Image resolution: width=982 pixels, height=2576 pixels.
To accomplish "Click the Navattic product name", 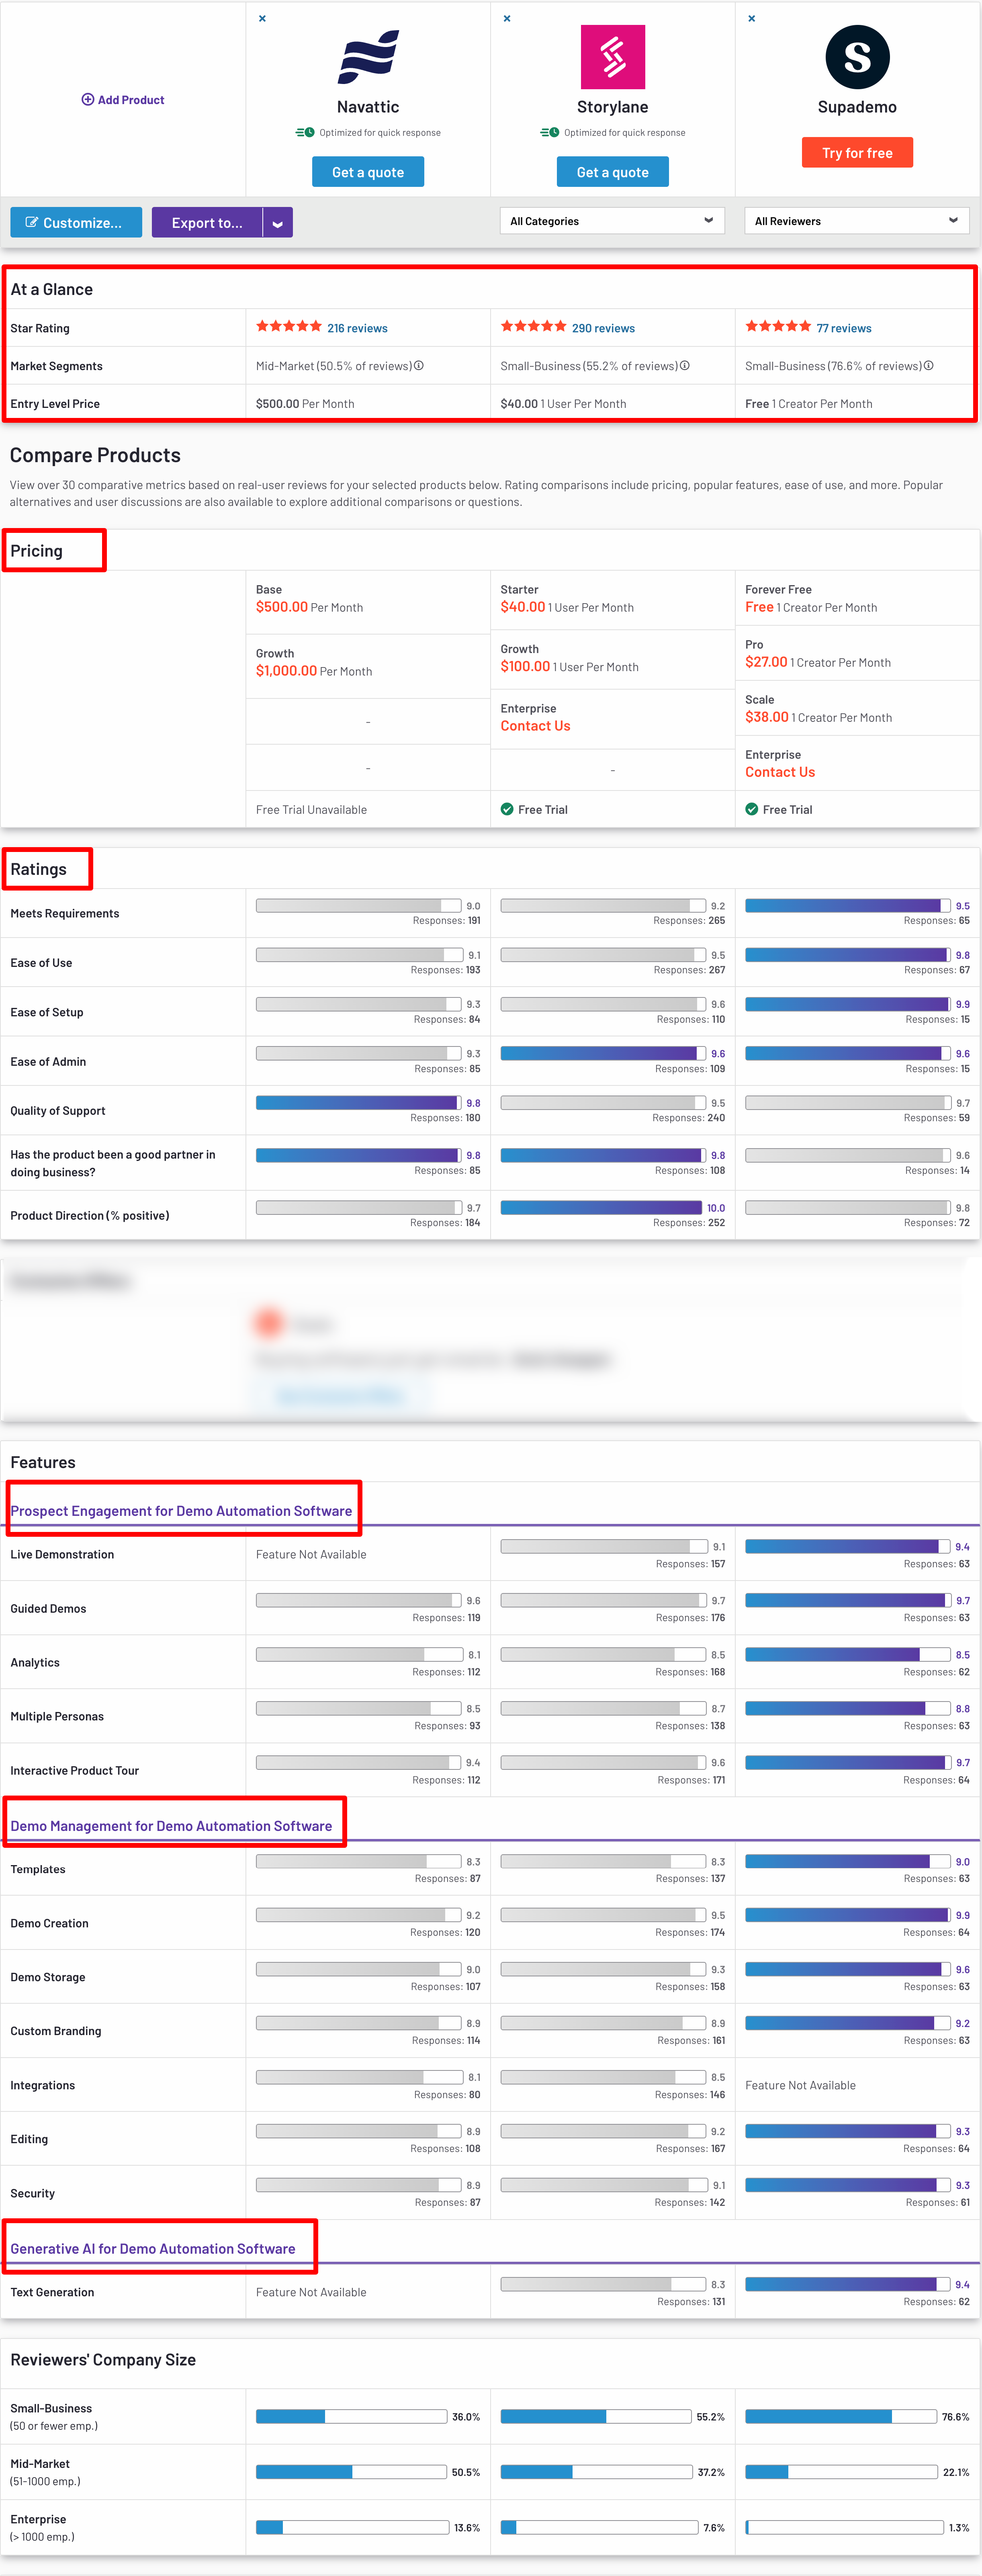I will pyautogui.click(x=368, y=107).
